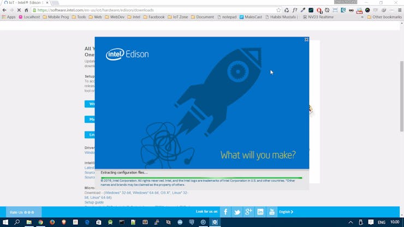Open the Web bookmark folder
The image size is (404, 227).
click(96, 17)
